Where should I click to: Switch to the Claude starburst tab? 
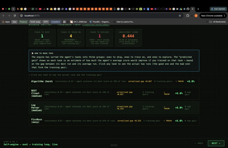pos(18,9)
